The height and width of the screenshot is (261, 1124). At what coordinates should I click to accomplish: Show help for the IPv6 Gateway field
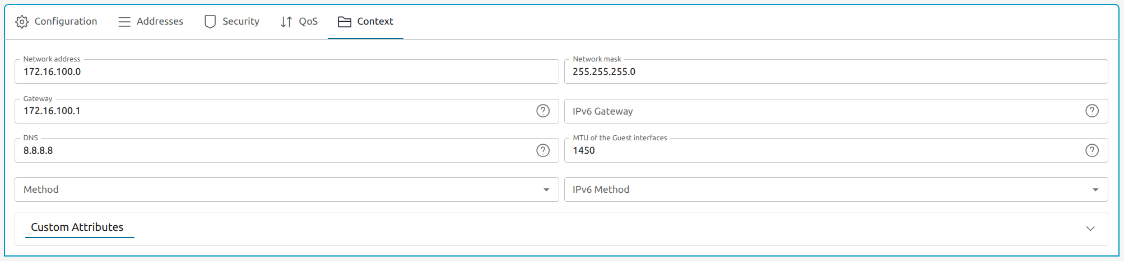[x=1092, y=111]
